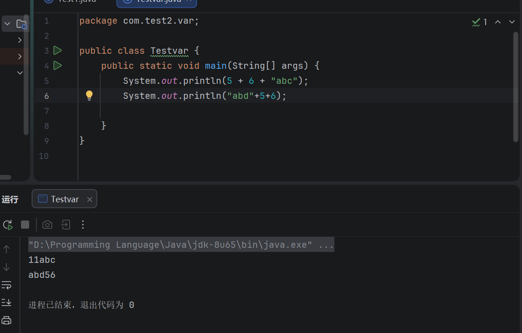Image resolution: width=522 pixels, height=333 pixels.
Task: Open the yellow lightbulb quick-fix on line 6
Action: pyautogui.click(x=89, y=96)
